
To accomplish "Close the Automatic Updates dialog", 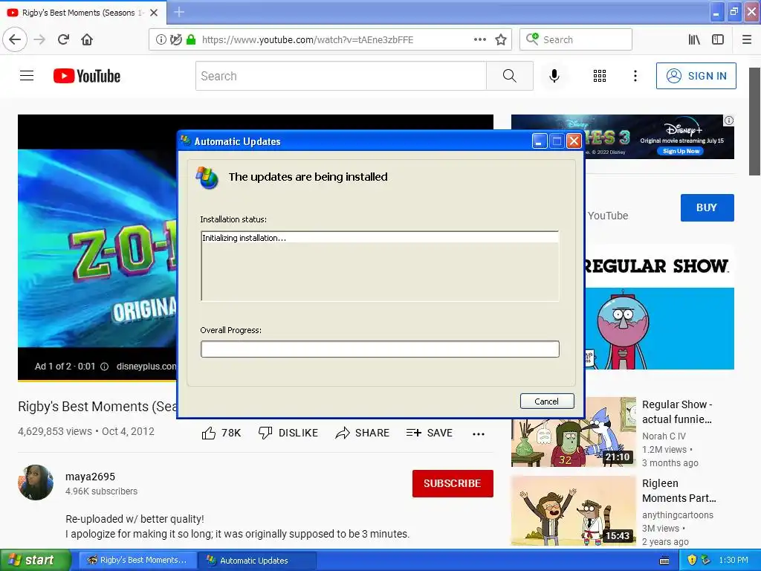I will click(574, 141).
